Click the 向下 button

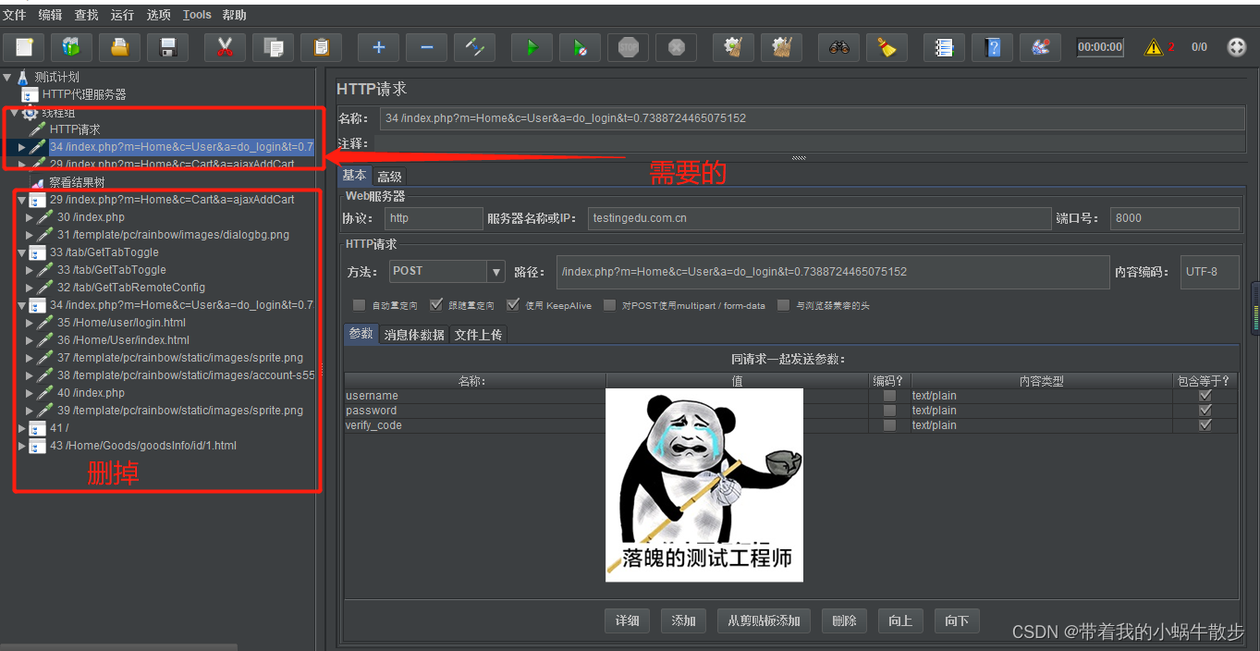957,620
